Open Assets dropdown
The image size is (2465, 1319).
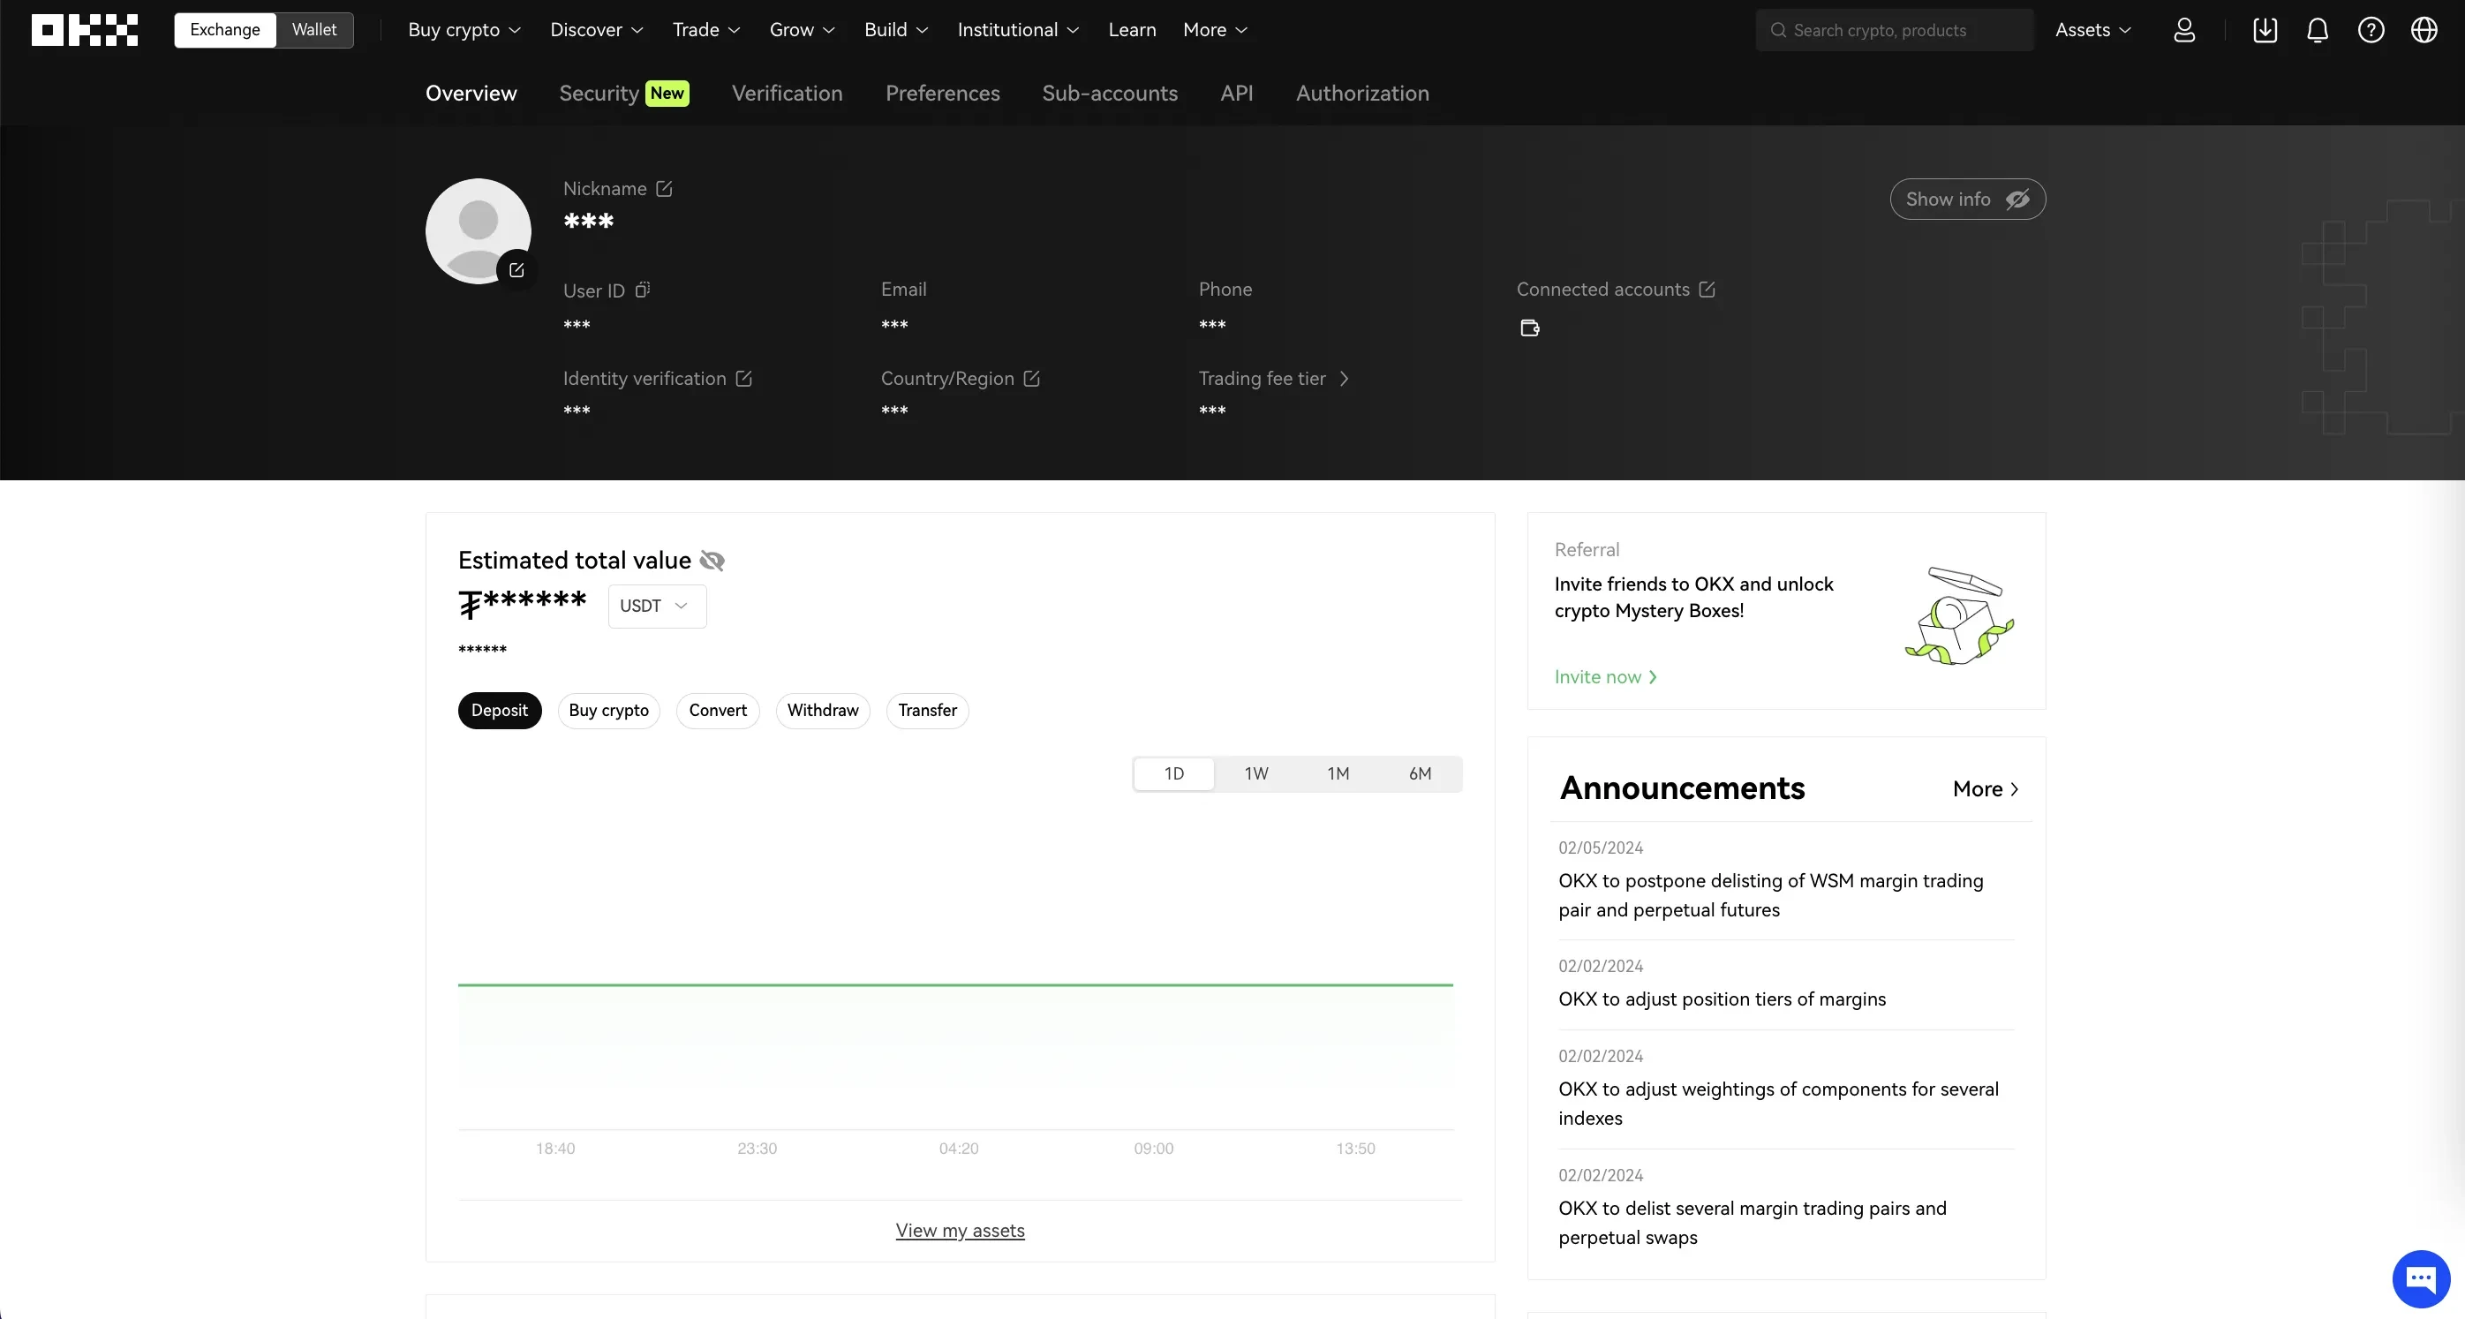2092,30
